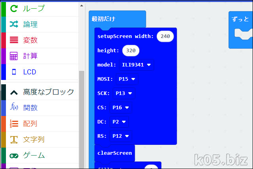The image size is (253, 169).
Task: Select the clearScreen block
Action: tap(115, 153)
